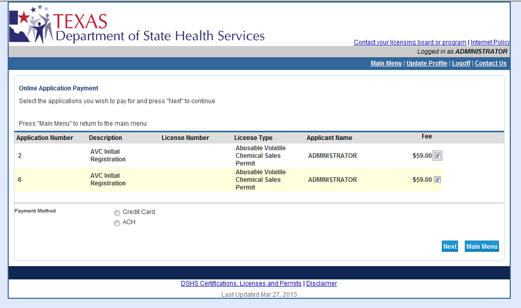The image size is (521, 308).
Task: Click the Fee column header
Action: click(x=426, y=136)
